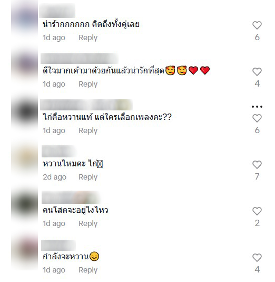Open the username above 'หวานไหมคะ ไก่'

[59, 152]
